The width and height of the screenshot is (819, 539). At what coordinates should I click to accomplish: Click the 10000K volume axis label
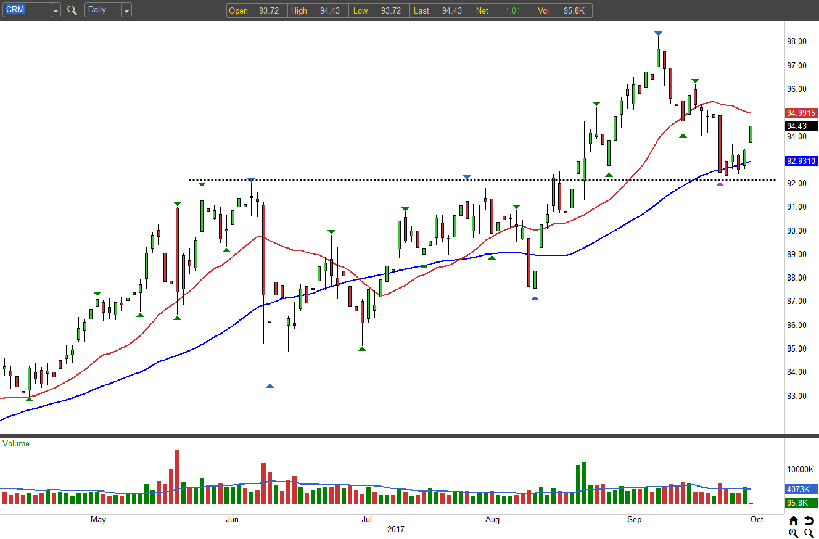point(800,469)
